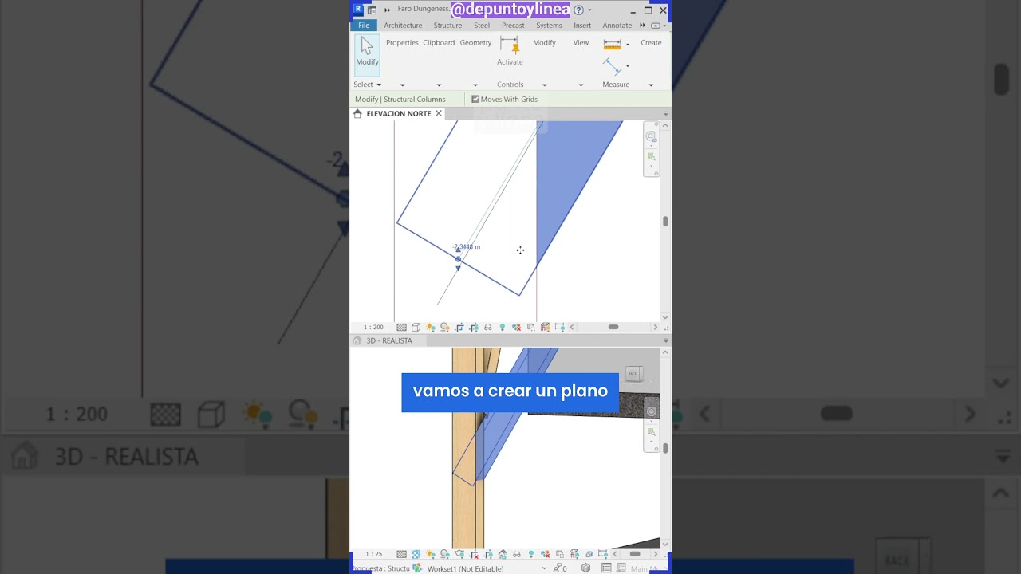Toggle Show Constraints in Elevacion Norte bar
The image size is (1021, 574).
(559, 327)
